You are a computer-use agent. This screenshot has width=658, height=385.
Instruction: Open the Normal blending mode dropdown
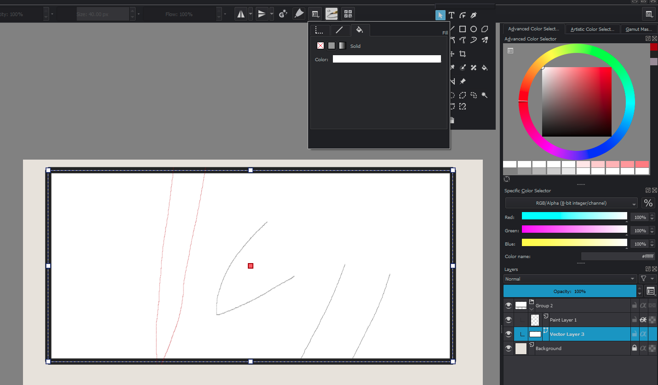tap(570, 279)
